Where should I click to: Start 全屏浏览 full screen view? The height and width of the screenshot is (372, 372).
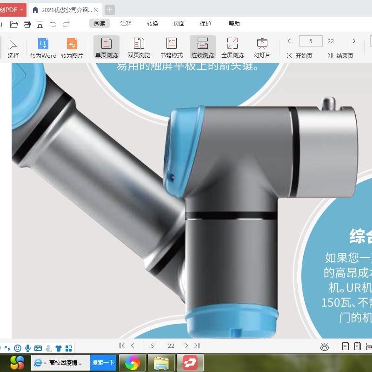click(x=232, y=48)
